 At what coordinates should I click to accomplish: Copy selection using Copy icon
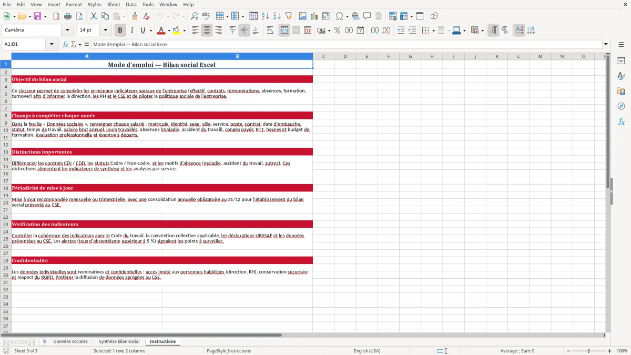pos(105,16)
